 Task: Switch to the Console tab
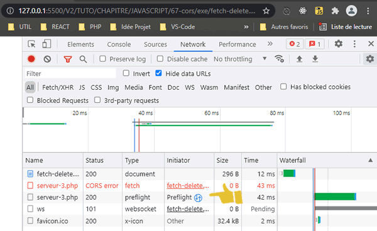(x=119, y=45)
